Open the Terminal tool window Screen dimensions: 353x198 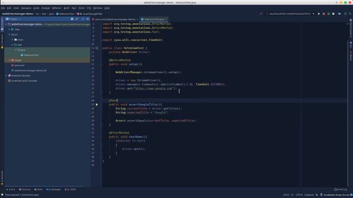[25, 189]
